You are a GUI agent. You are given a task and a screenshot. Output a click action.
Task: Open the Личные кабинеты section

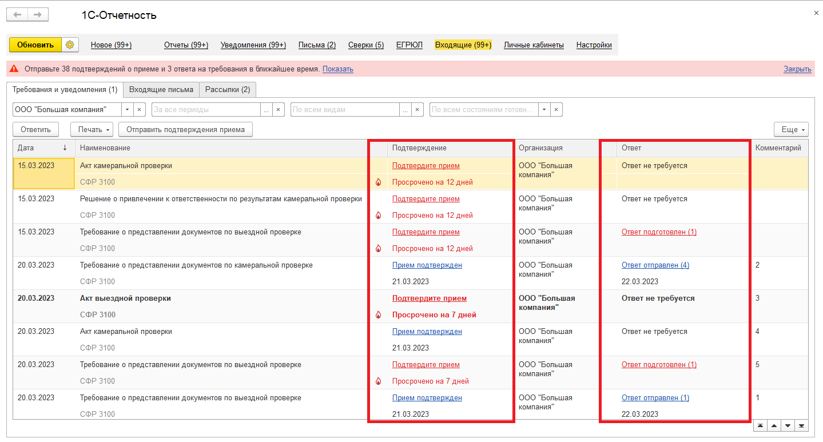(x=534, y=45)
